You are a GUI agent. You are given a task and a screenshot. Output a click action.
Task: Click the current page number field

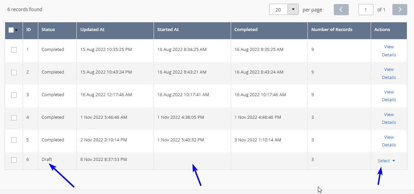point(366,9)
